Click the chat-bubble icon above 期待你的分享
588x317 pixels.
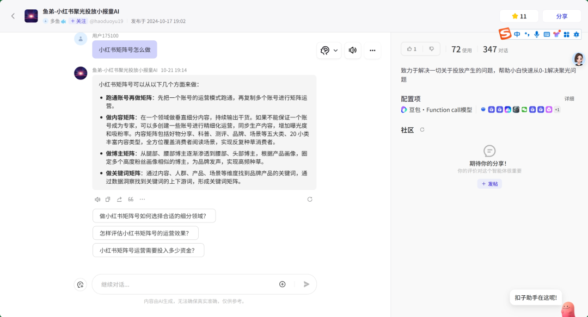[489, 151]
